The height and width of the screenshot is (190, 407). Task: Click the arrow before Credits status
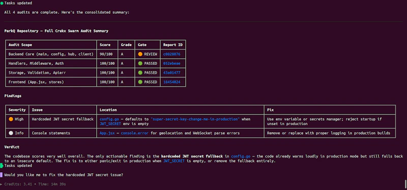[x=2, y=184]
